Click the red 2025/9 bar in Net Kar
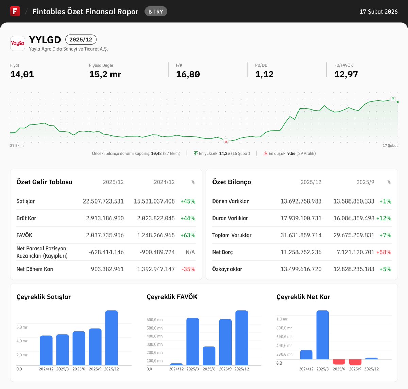 pyautogui.click(x=355, y=362)
